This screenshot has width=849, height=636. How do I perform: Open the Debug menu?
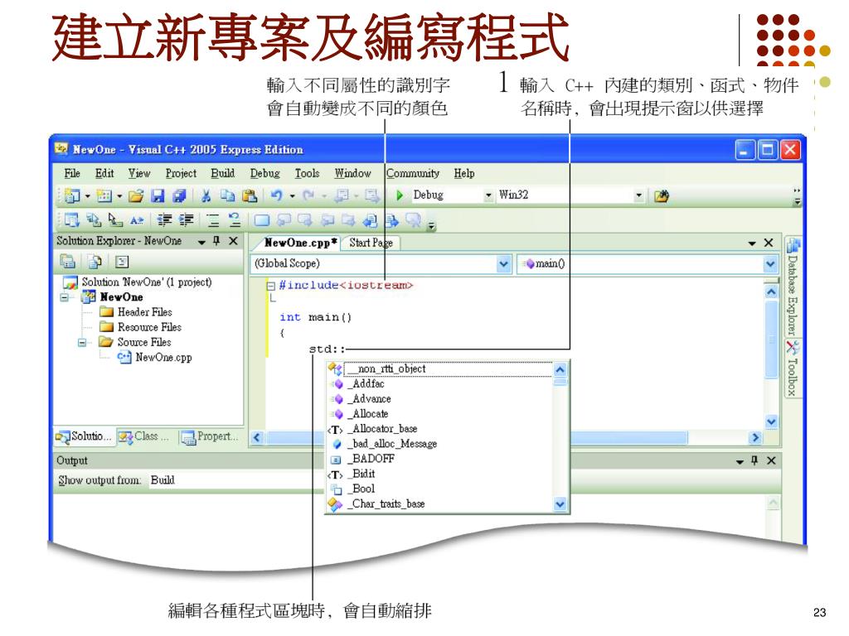click(264, 173)
